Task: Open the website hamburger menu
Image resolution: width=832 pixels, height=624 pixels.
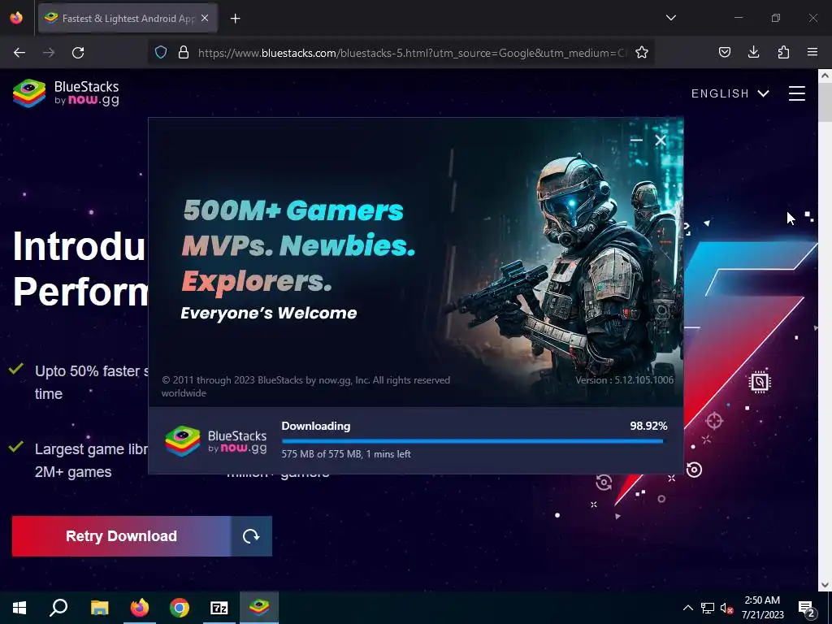Action: click(x=796, y=93)
